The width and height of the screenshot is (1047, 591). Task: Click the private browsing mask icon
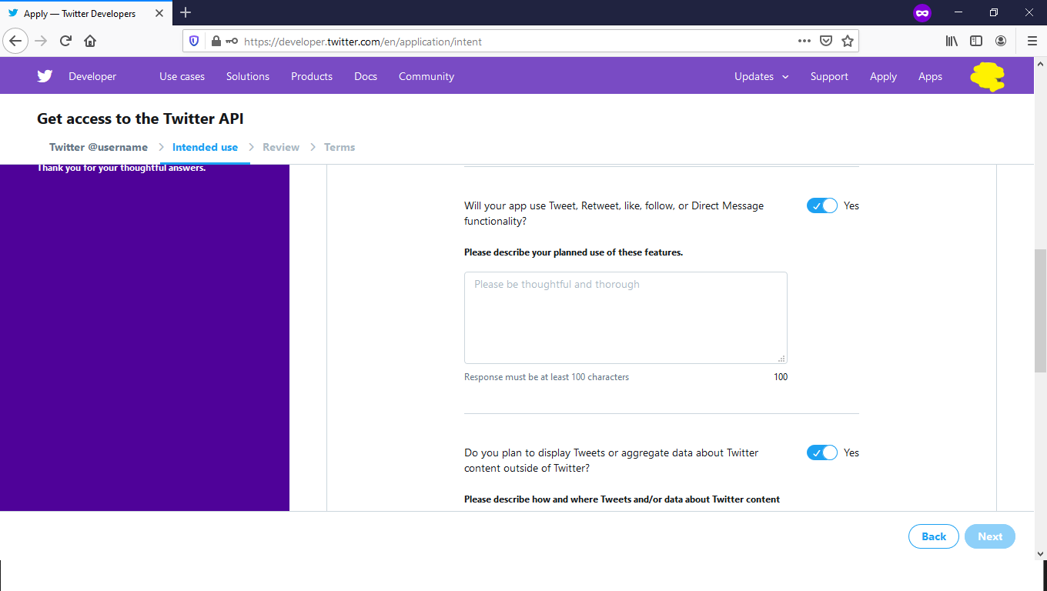coord(922,13)
